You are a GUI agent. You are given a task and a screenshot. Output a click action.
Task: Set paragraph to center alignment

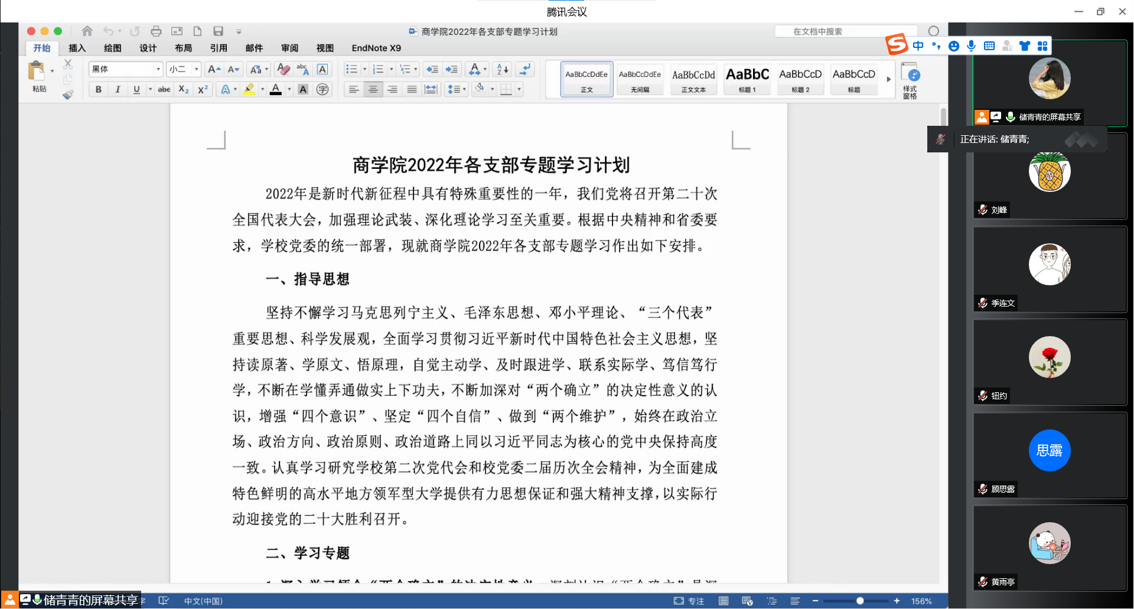coord(373,89)
